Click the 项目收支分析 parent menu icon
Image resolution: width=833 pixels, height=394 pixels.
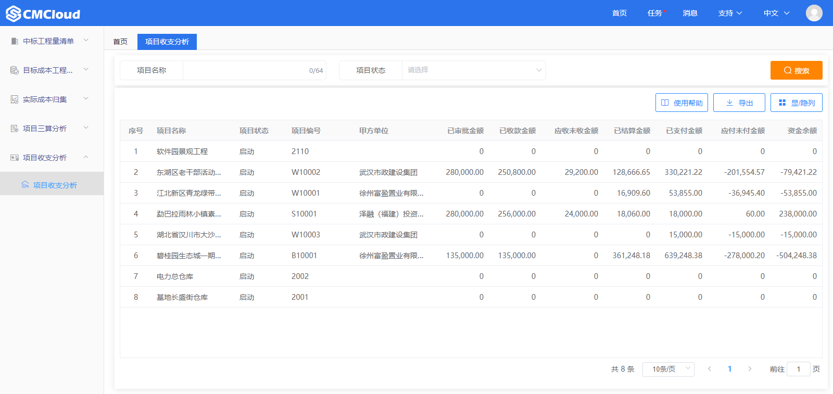(x=15, y=158)
